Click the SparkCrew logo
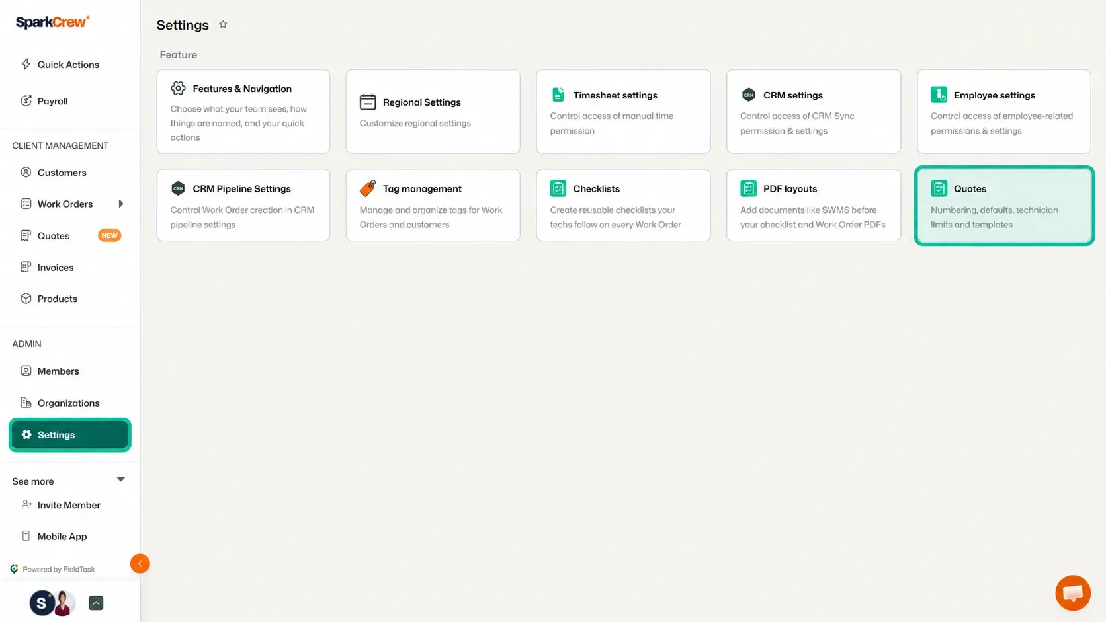This screenshot has height=622, width=1106. (52, 22)
